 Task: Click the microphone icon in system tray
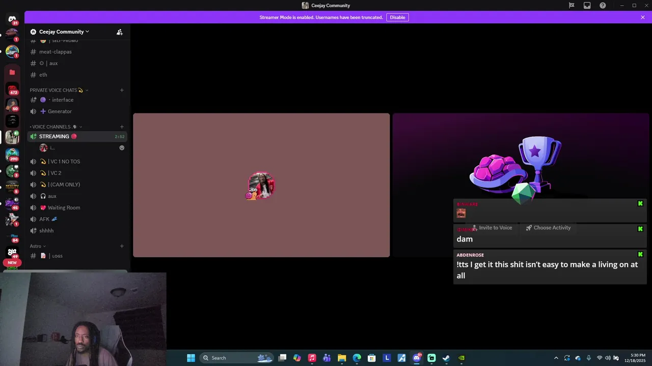pos(589,358)
